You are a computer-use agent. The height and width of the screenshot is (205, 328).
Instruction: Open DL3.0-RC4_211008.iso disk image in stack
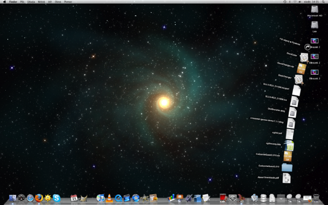pyautogui.click(x=294, y=102)
